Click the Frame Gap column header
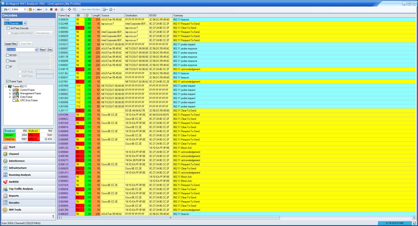This screenshot has height=226, width=418. point(66,15)
